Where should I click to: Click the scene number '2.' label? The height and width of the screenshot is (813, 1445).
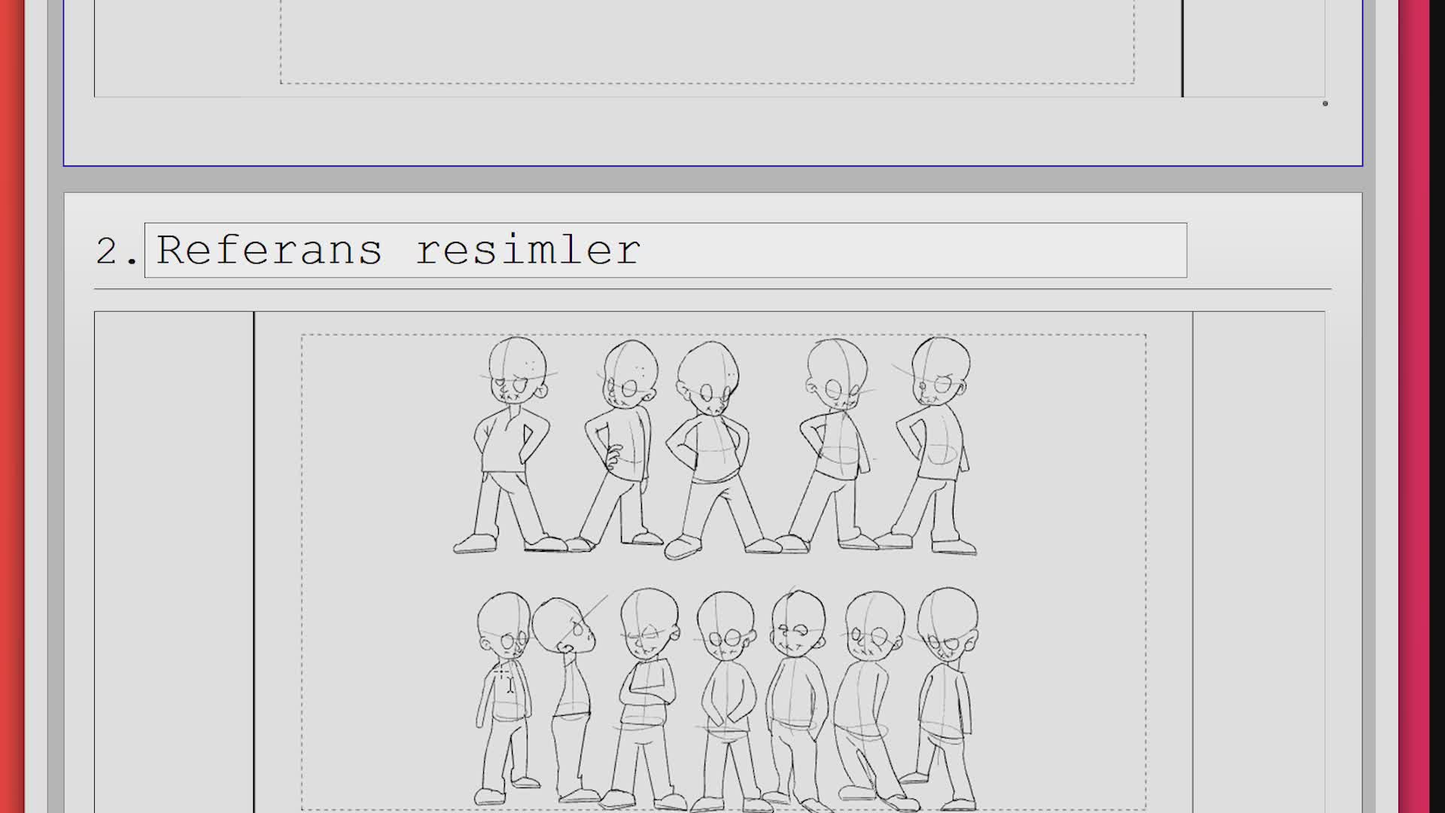point(117,251)
